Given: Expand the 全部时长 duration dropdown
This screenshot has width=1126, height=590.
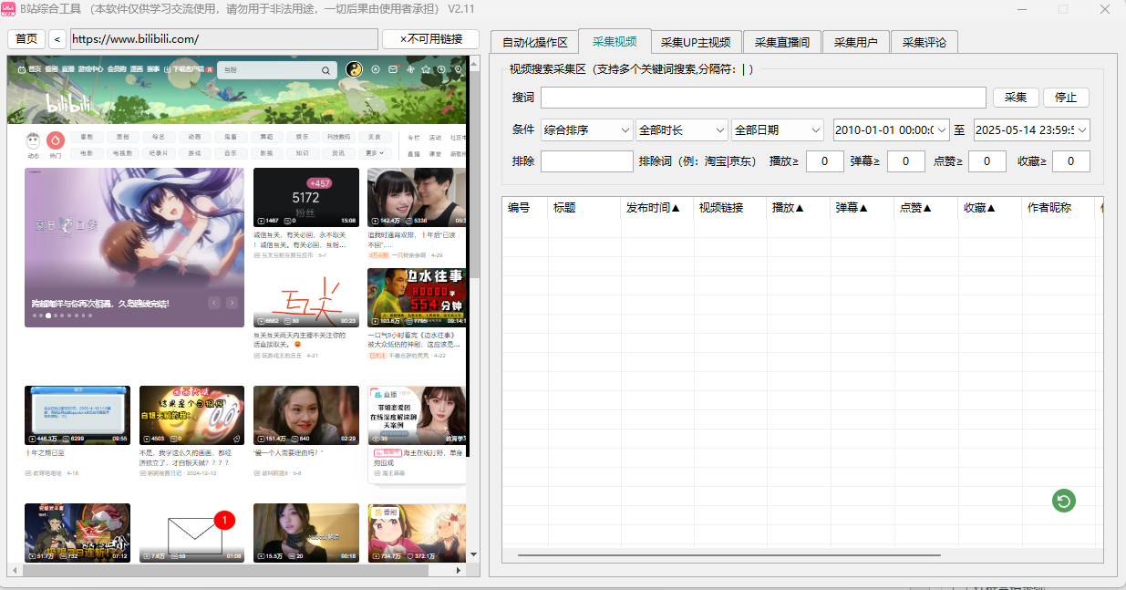Looking at the screenshot, I should point(682,130).
